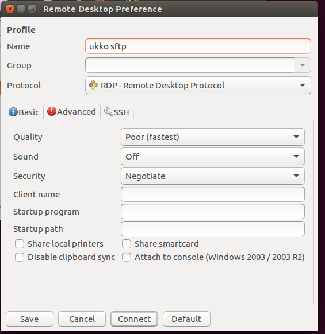This screenshot has height=334, width=325.
Task: Click the blue info icon on Basic tab
Action: coord(13,112)
